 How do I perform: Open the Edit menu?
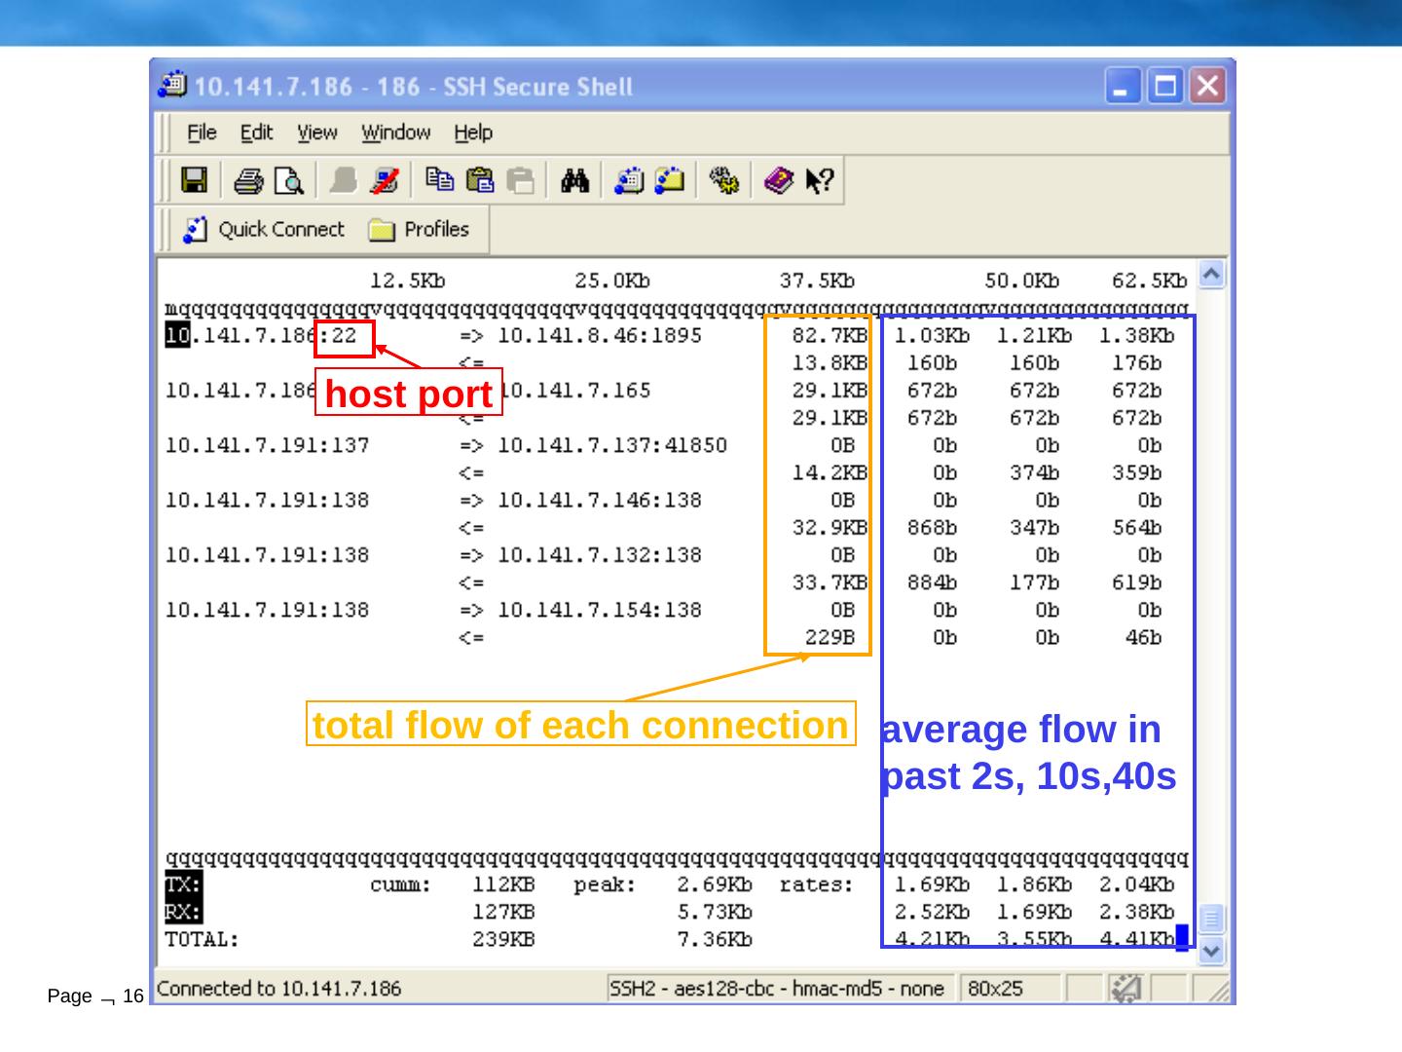pyautogui.click(x=257, y=132)
